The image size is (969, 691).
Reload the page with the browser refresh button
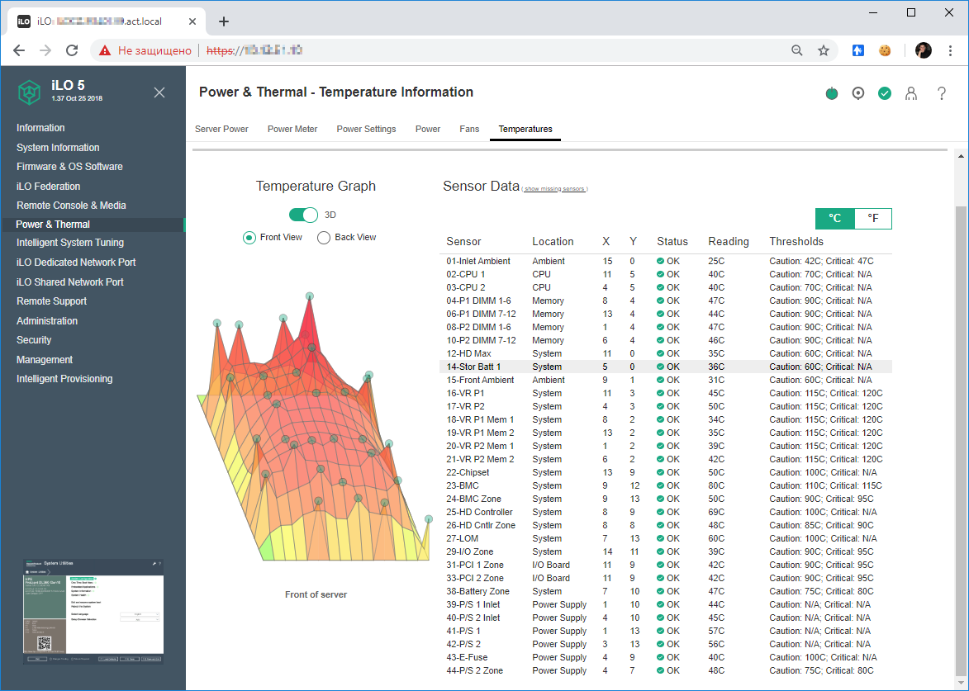click(72, 50)
